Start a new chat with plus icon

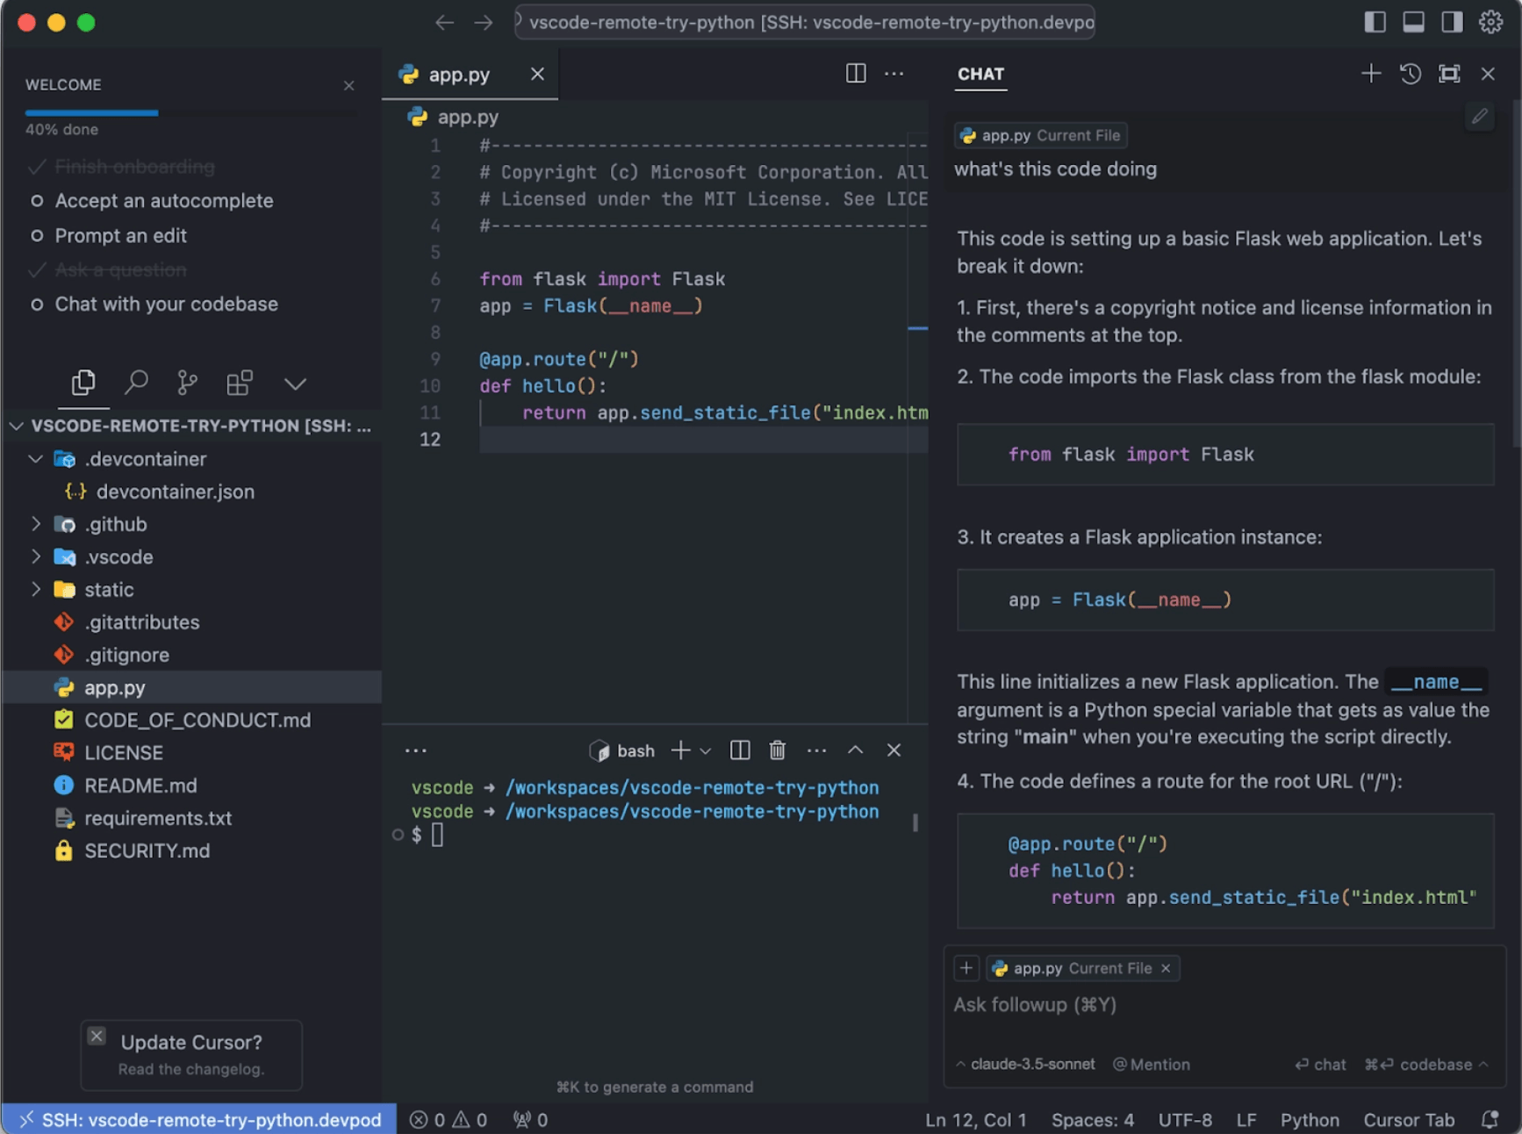click(1370, 74)
